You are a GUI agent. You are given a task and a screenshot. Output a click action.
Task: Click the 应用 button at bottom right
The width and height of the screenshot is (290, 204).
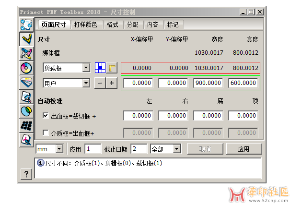pyautogui.click(x=244, y=149)
